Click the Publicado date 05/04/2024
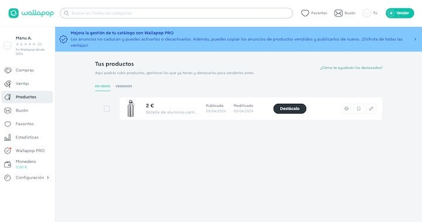The image size is (422, 222). (x=216, y=111)
